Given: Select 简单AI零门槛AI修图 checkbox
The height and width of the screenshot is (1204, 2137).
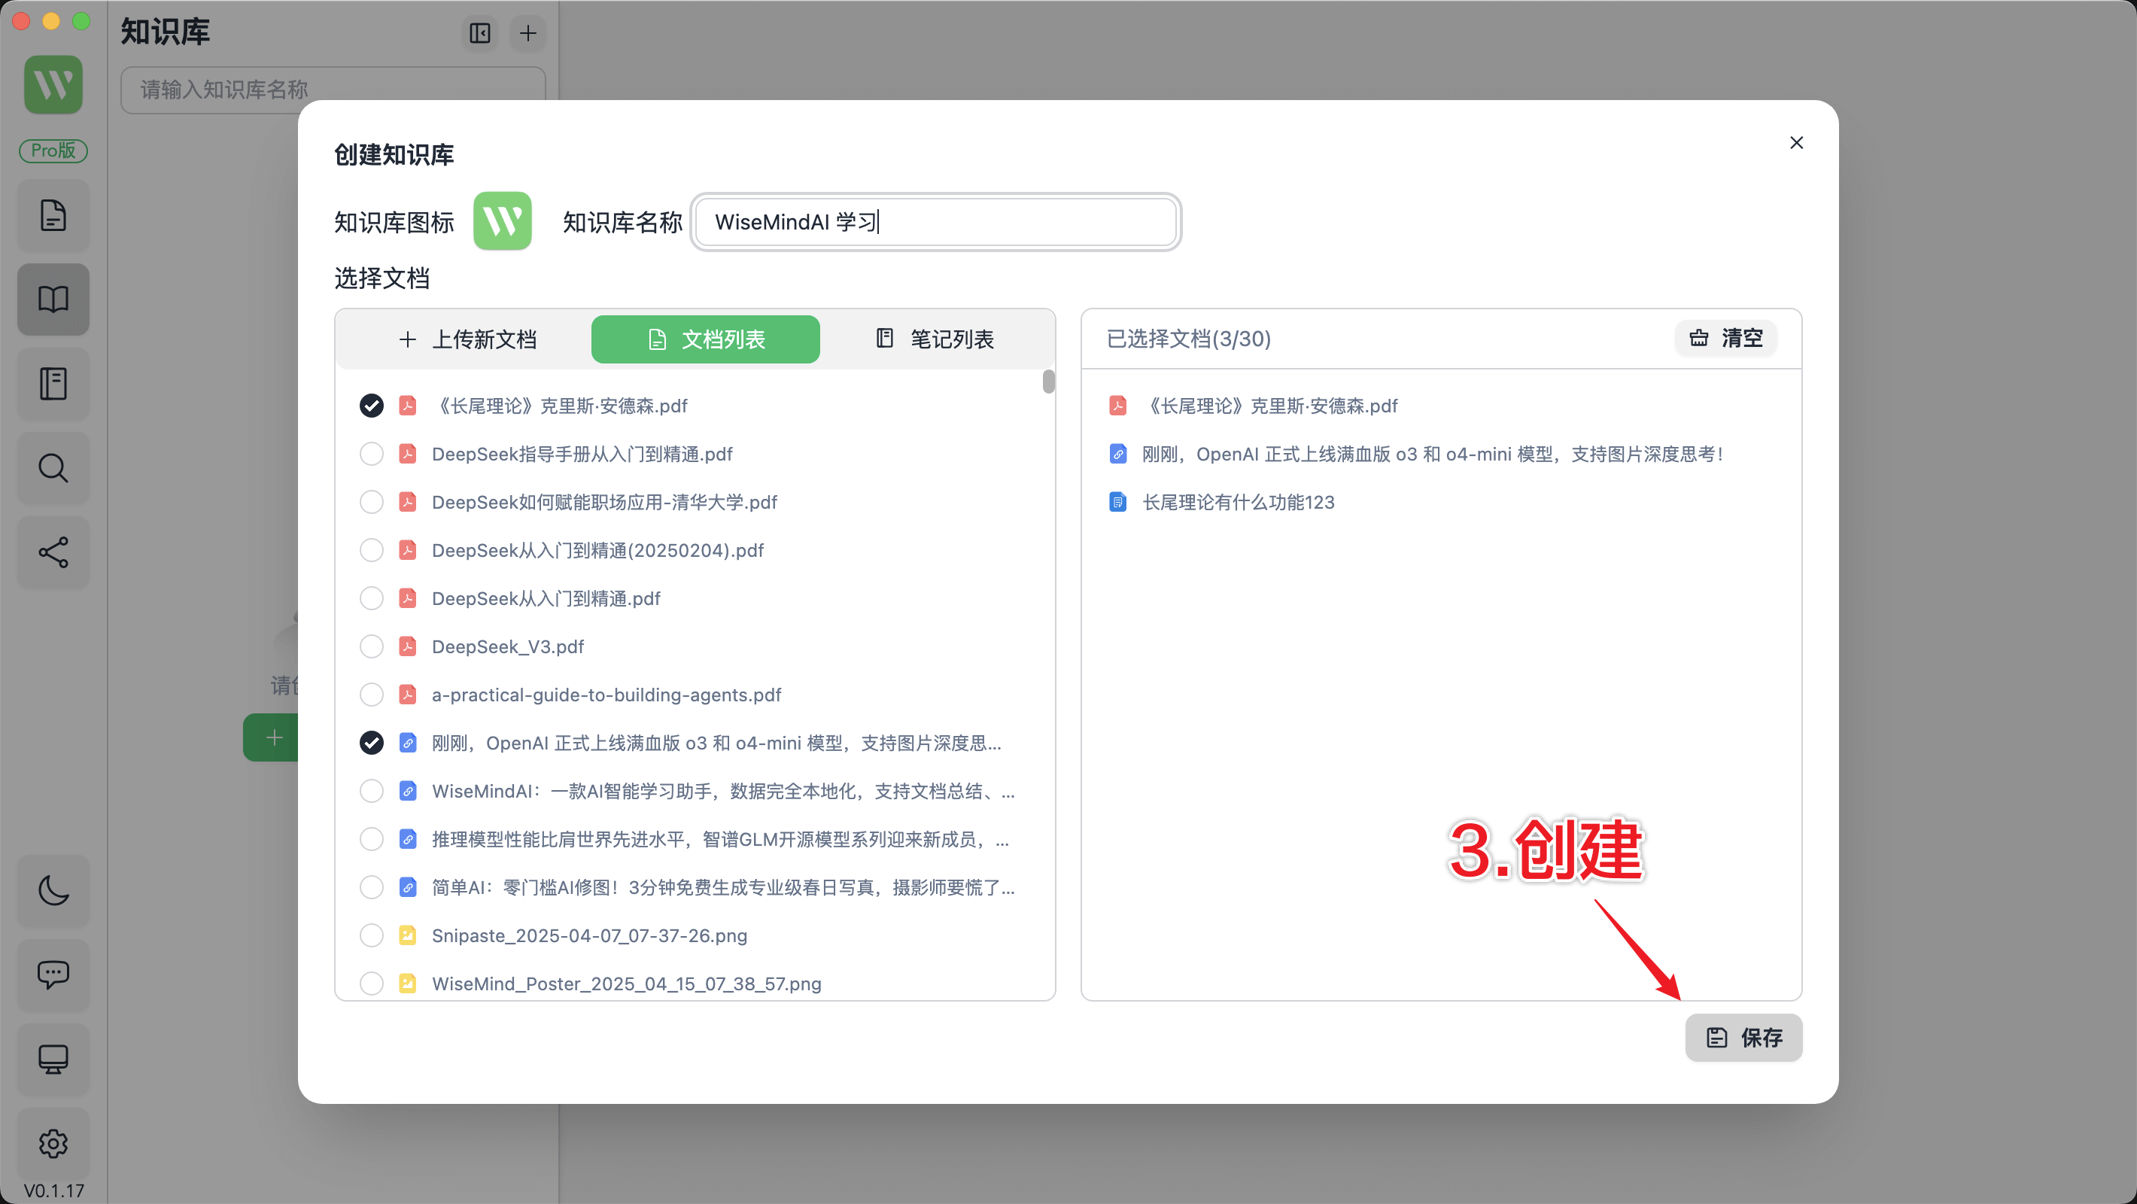Looking at the screenshot, I should [372, 887].
